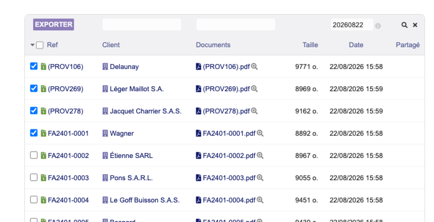Screen dimensions: 434x222
Task: Open client Étienne SARL
Action: click(131, 156)
